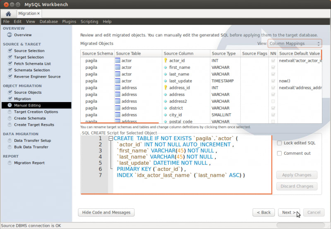Select the Data Transfer Setup step

point(33,140)
